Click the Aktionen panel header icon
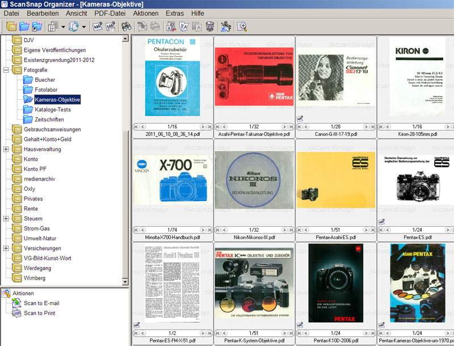Viewport: 454px width, 346px height. click(6, 293)
